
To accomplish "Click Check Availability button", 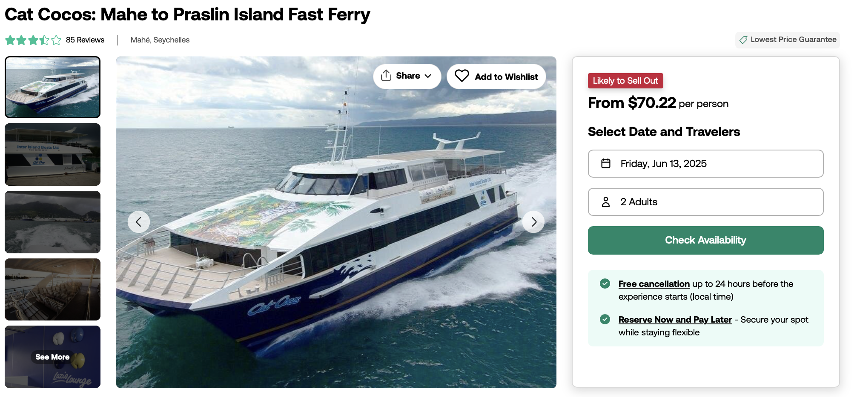I will pos(705,240).
